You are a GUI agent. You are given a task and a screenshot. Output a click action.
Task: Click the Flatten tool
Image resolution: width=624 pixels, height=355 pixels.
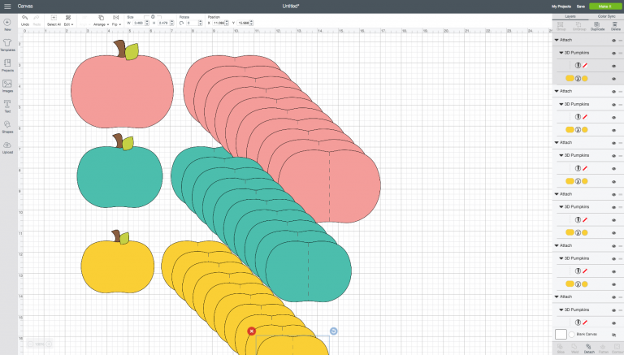pyautogui.click(x=604, y=349)
